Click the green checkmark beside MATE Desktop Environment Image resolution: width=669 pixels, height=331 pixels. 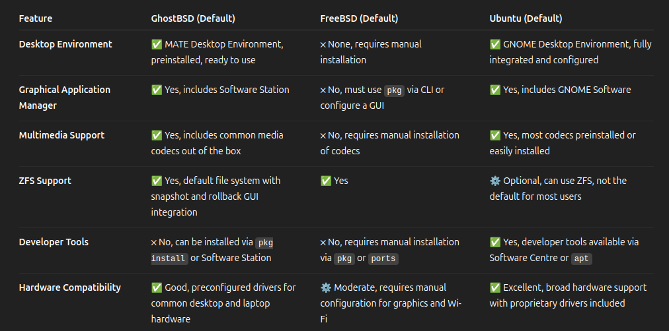coord(157,44)
